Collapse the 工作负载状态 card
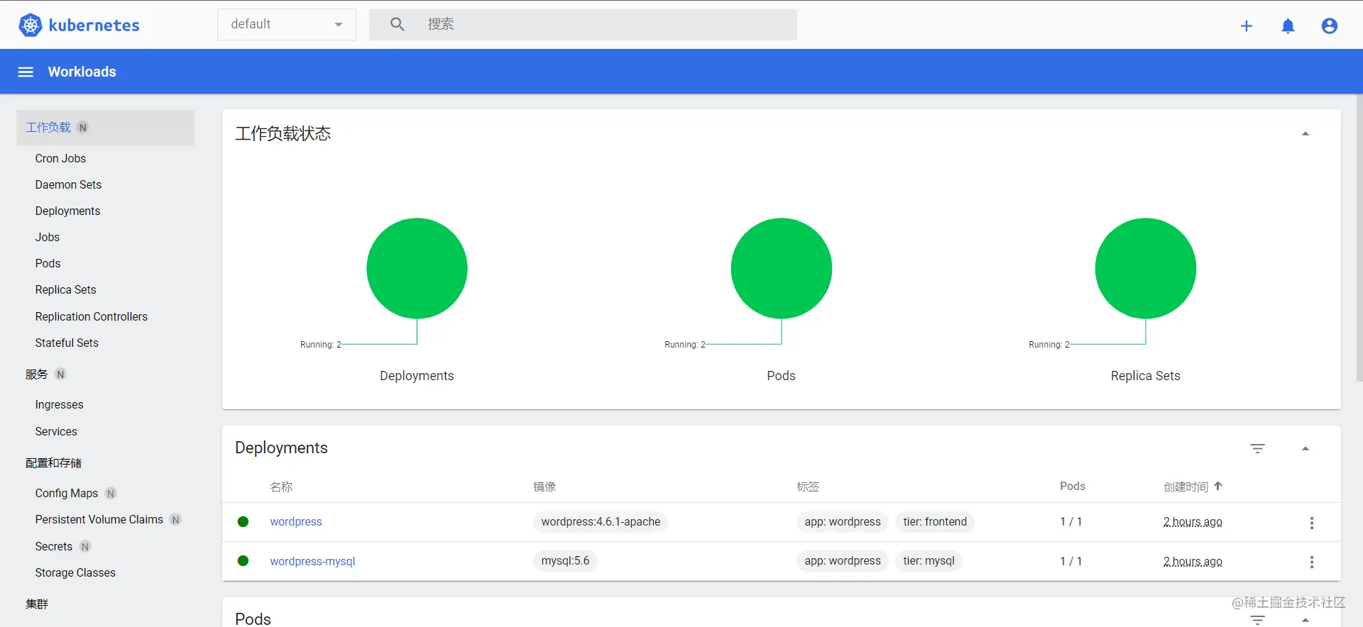This screenshot has width=1363, height=627. pos(1305,133)
